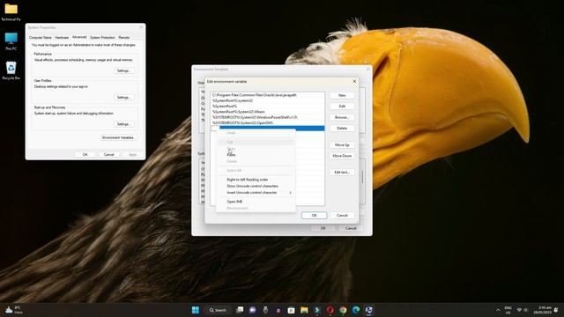This screenshot has height=317, width=564.
Task: Open the ENG US language indicator
Action: pyautogui.click(x=508, y=310)
